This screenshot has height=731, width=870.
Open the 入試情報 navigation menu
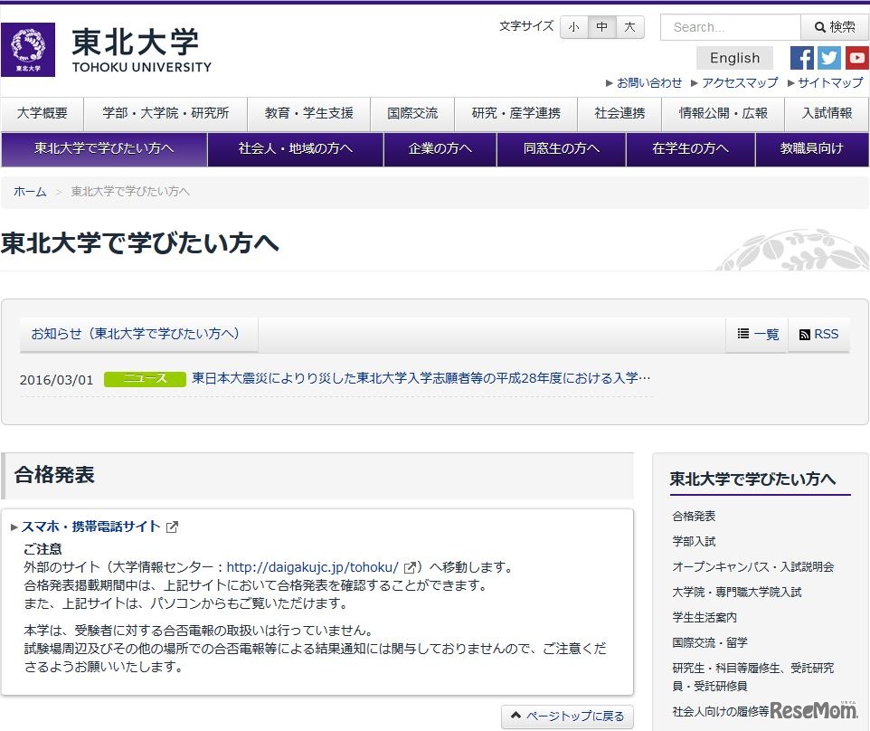tap(826, 114)
